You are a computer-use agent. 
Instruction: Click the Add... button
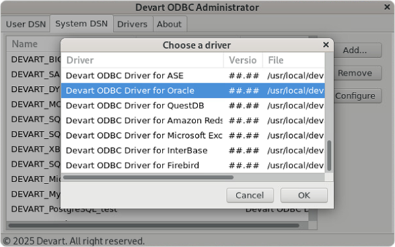click(355, 50)
